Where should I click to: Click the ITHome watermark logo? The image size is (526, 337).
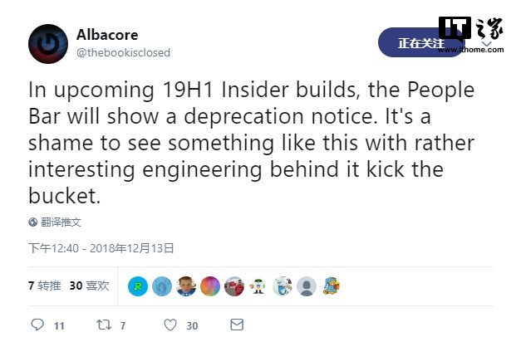[471, 35]
